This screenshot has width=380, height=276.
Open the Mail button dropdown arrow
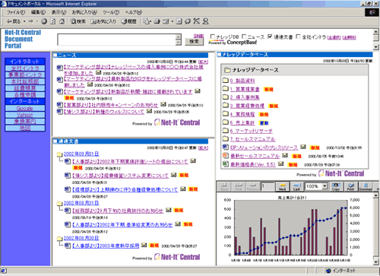tap(150, 21)
